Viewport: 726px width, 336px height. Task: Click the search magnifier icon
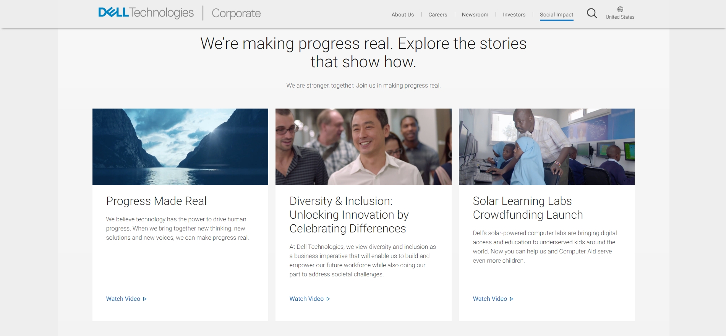(x=591, y=13)
